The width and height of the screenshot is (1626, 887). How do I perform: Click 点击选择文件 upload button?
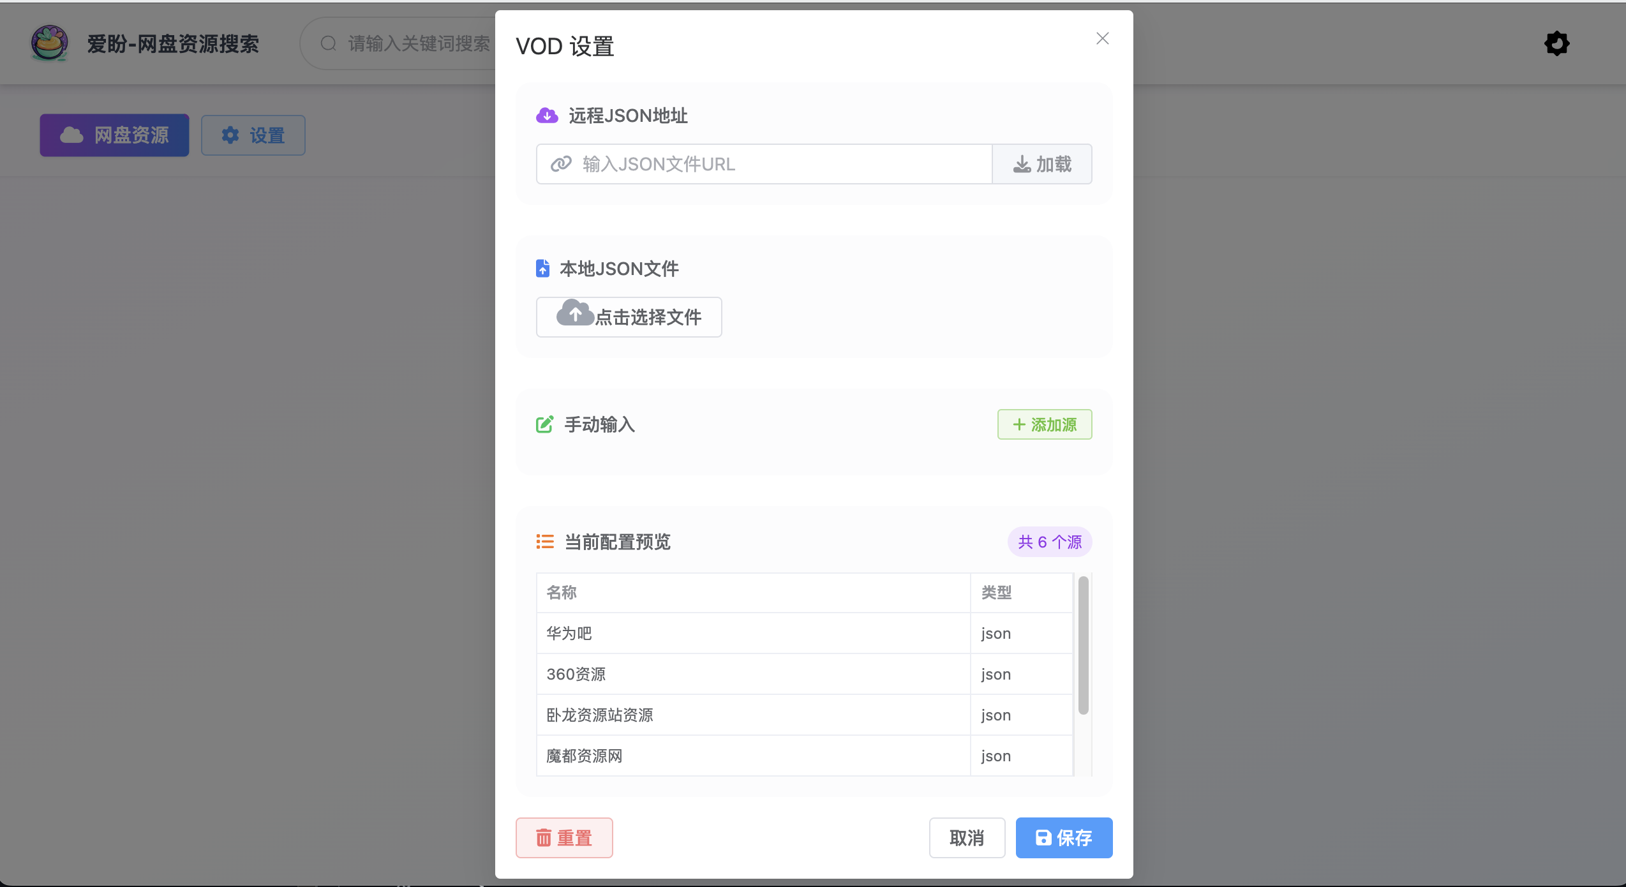click(629, 317)
